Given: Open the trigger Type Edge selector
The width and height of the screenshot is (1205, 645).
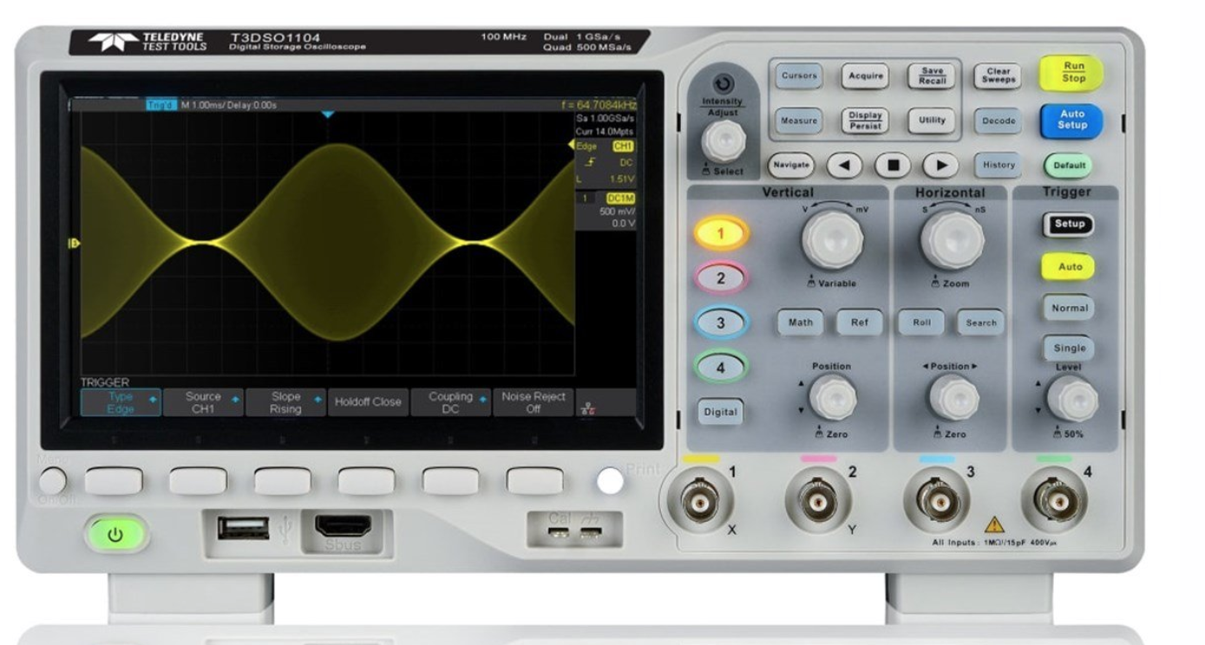Looking at the screenshot, I should 121,402.
